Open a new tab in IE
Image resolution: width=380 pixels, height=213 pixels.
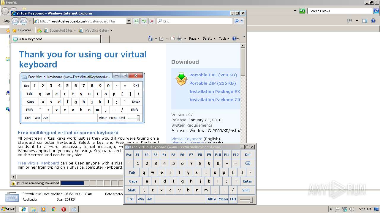click(x=105, y=39)
